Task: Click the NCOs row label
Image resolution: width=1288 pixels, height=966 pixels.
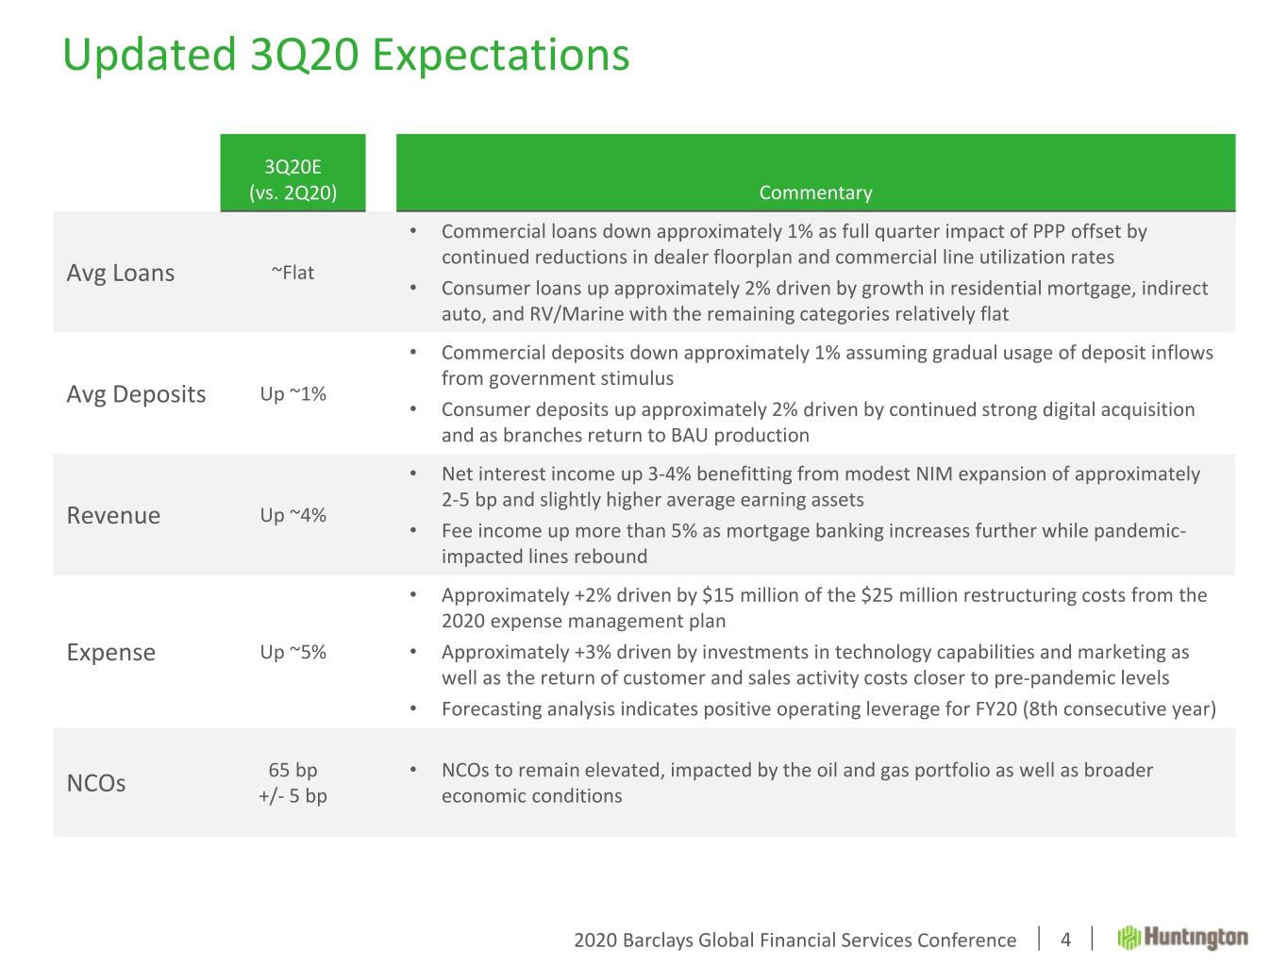Action: click(x=96, y=783)
